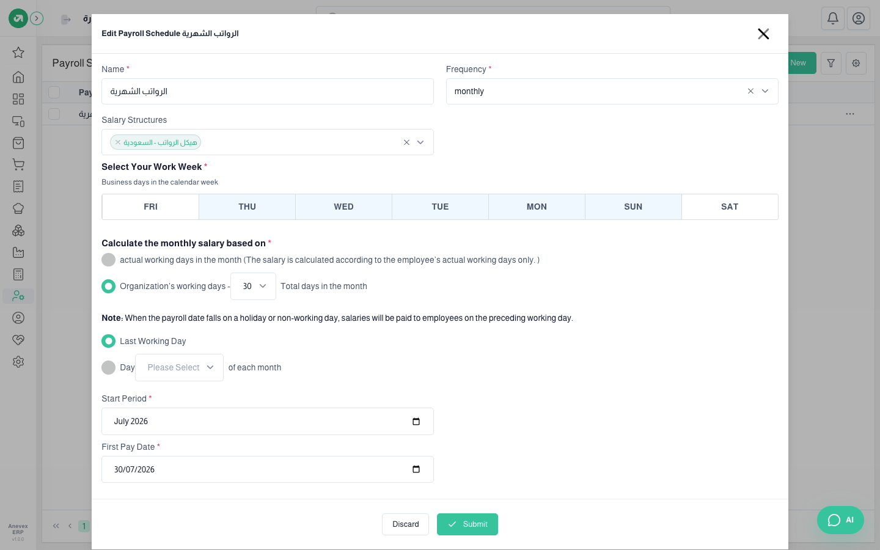Image resolution: width=880 pixels, height=550 pixels.
Task: Open the shopping bag icon in sidebar
Action: click(x=18, y=143)
